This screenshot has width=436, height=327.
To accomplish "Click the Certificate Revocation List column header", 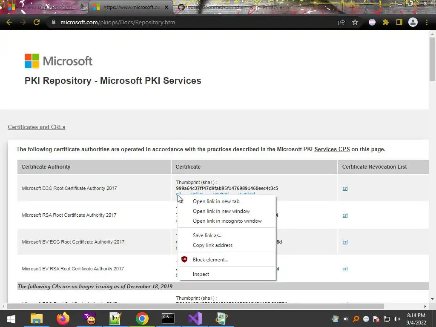I will pyautogui.click(x=384, y=167).
